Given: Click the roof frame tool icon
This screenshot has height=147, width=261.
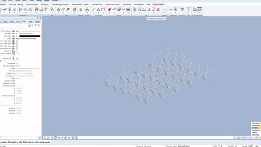Looking at the screenshot, I should (64, 9).
